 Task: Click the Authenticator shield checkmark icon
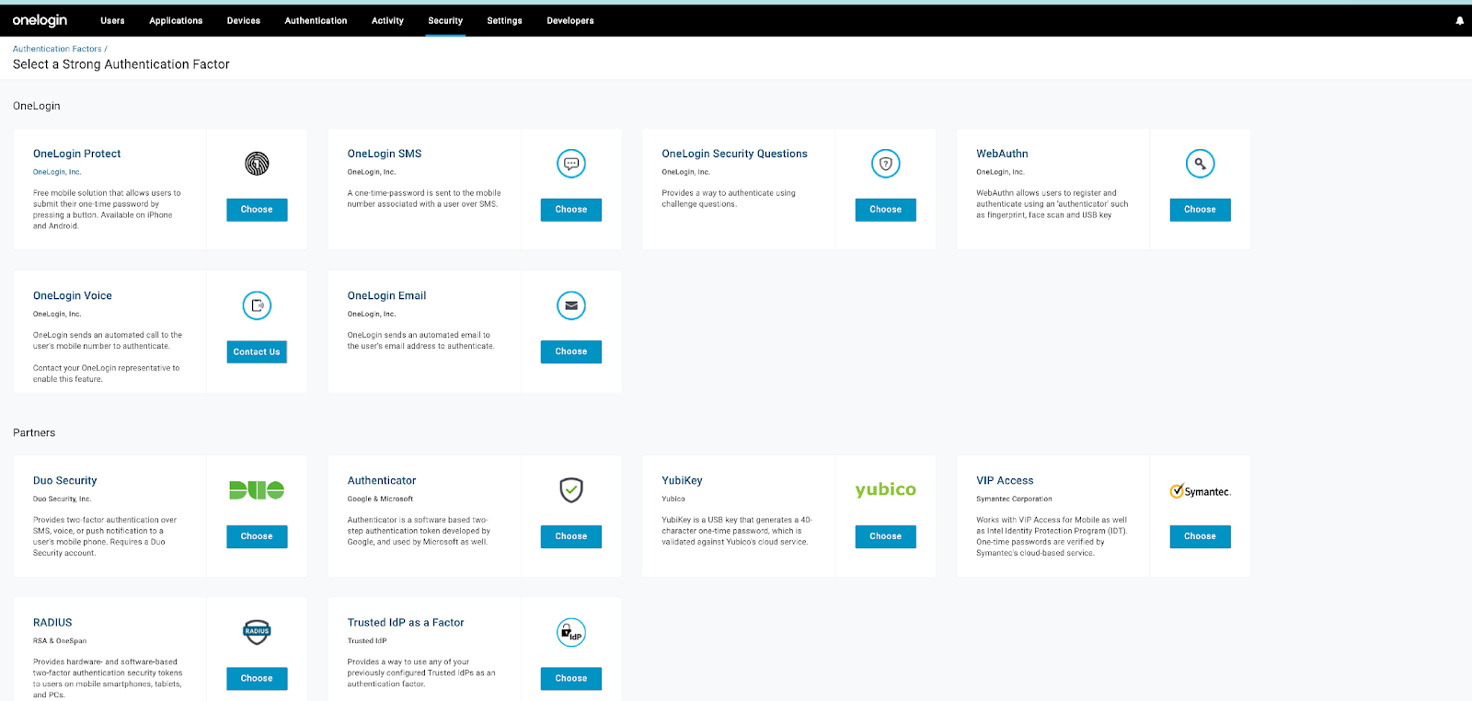coord(571,490)
